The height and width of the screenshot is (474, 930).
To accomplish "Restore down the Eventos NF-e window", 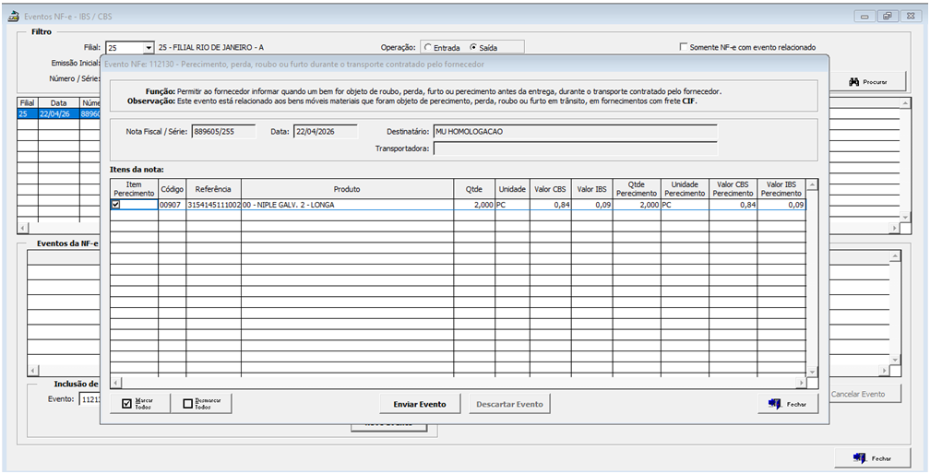I will (888, 16).
